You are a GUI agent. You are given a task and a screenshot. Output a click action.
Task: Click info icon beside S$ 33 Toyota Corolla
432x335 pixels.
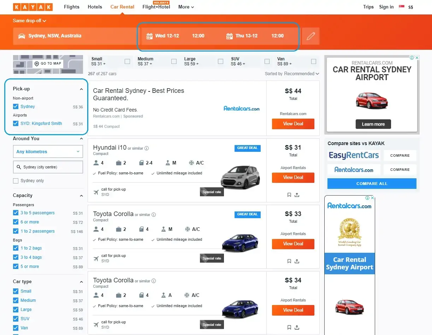click(x=154, y=215)
